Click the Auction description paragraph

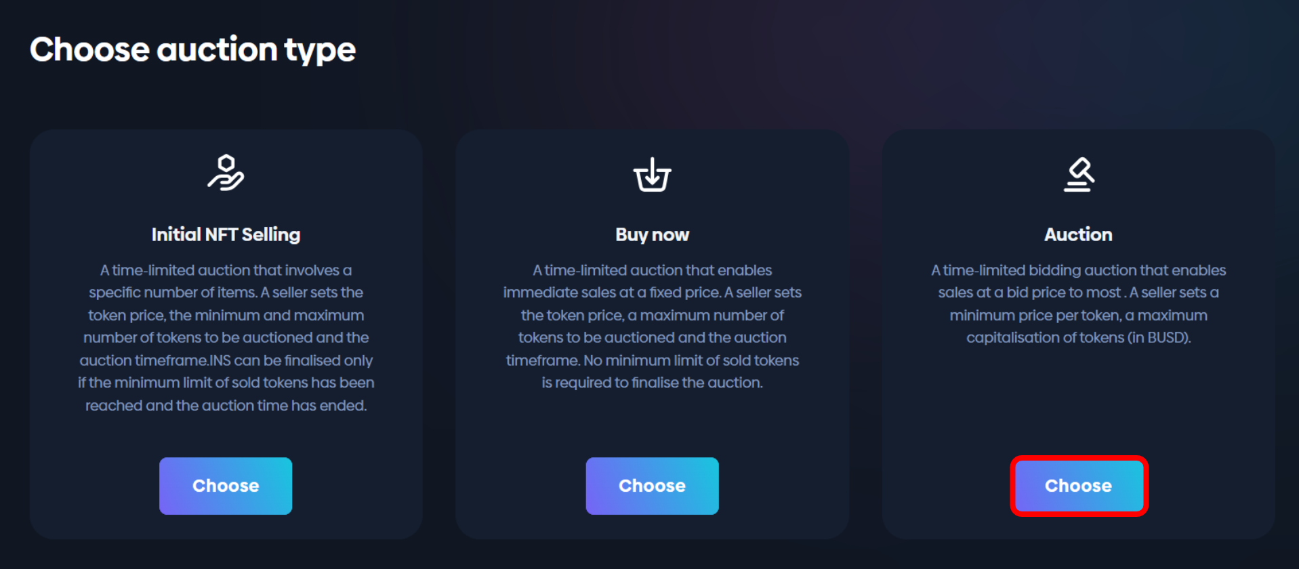[1078, 303]
